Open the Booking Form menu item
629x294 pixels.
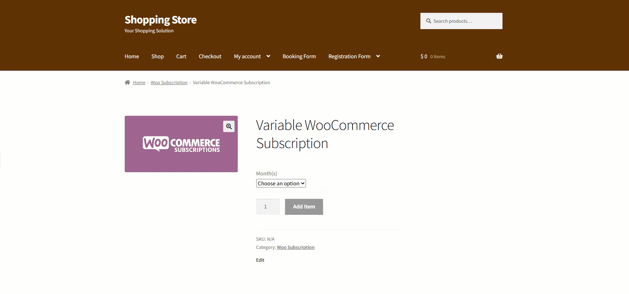(x=299, y=56)
